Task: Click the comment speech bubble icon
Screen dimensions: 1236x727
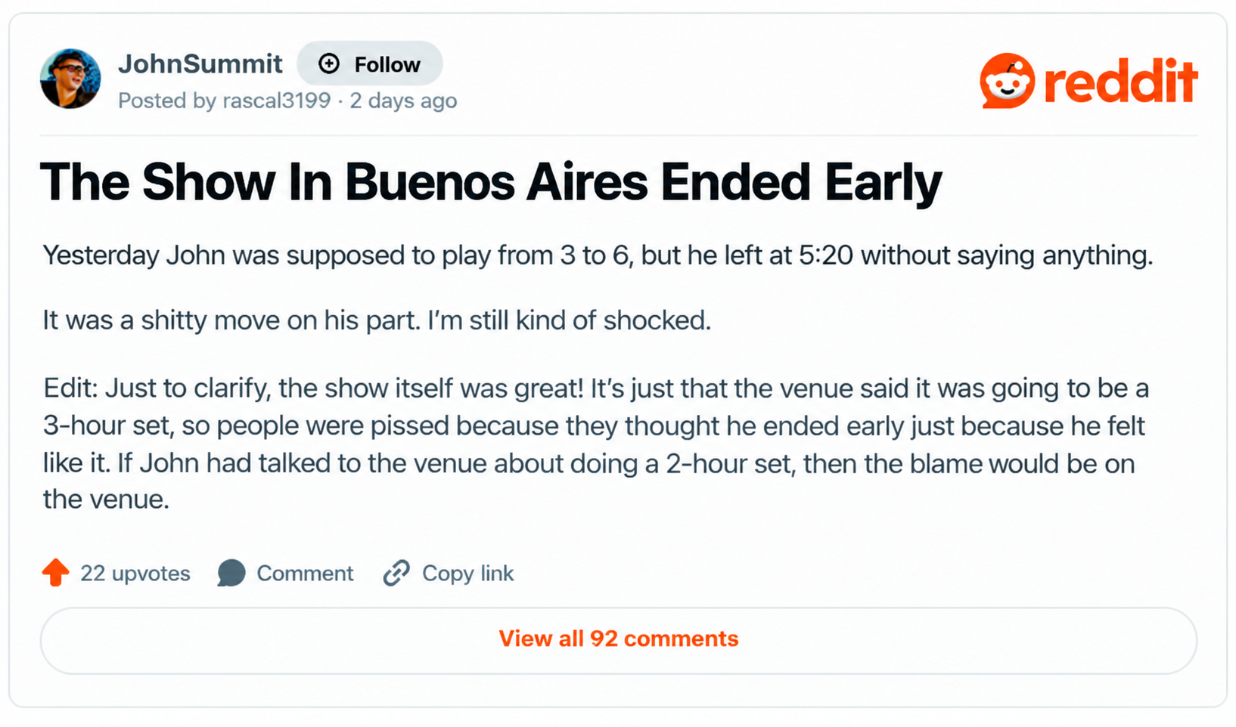Action: pyautogui.click(x=231, y=573)
